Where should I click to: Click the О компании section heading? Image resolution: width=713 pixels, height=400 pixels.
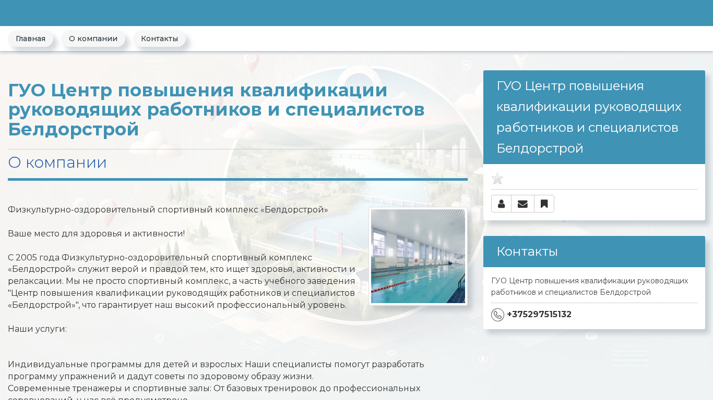57,162
